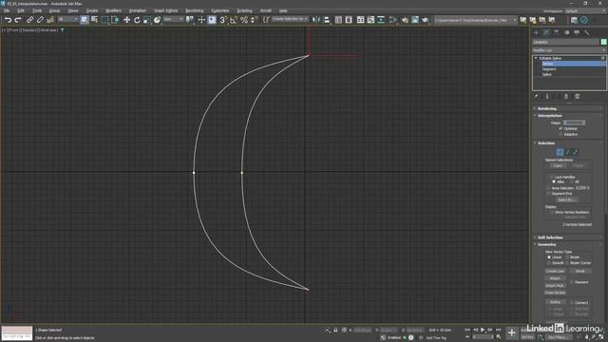Open the Utilities wrench panel tab
The image size is (608, 342).
587,33
